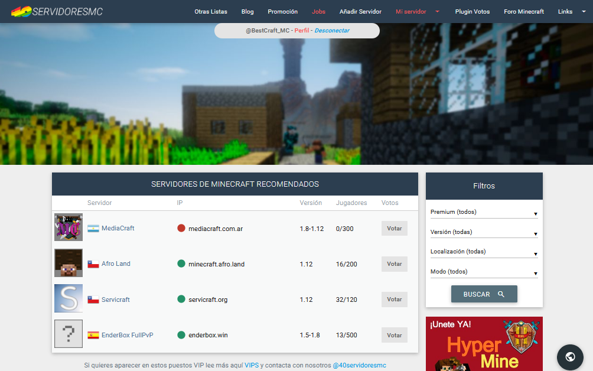
Task: Click the 1.8-1.12 version cell
Action: point(312,229)
